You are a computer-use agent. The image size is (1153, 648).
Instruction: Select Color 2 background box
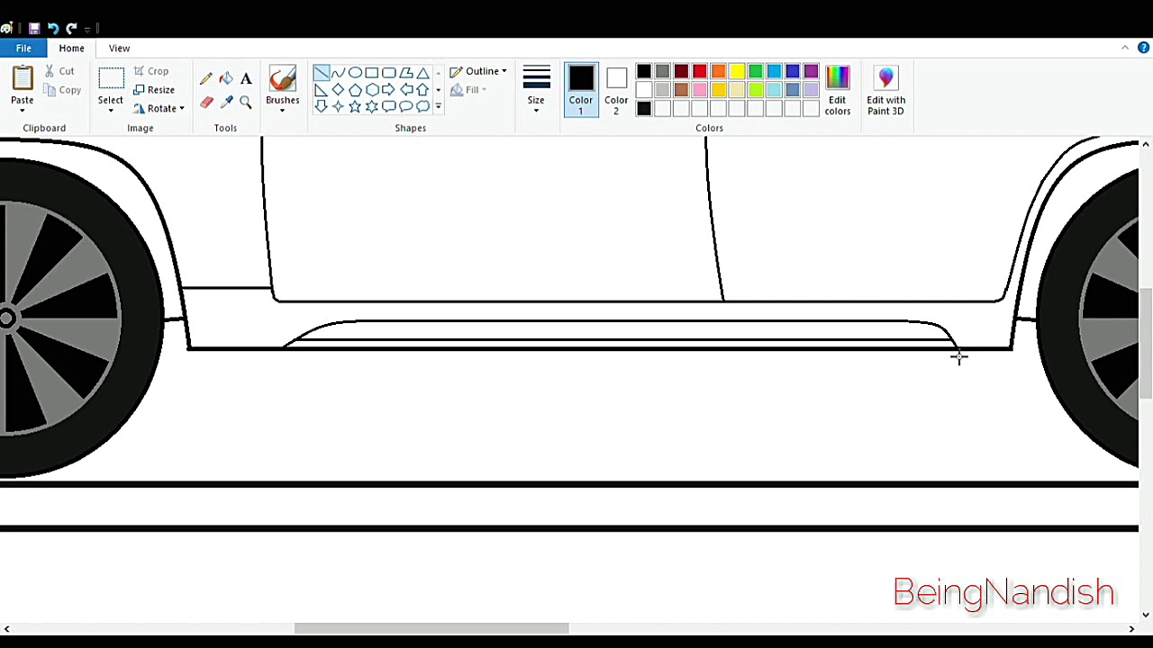616,90
